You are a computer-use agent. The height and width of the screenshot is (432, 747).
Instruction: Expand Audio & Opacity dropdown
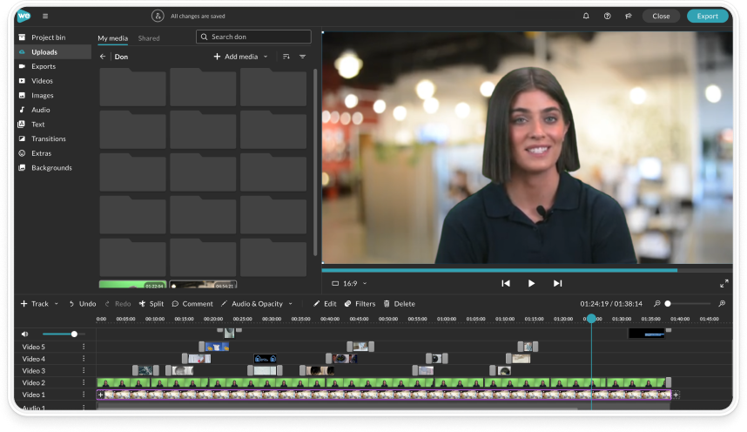[x=257, y=304]
